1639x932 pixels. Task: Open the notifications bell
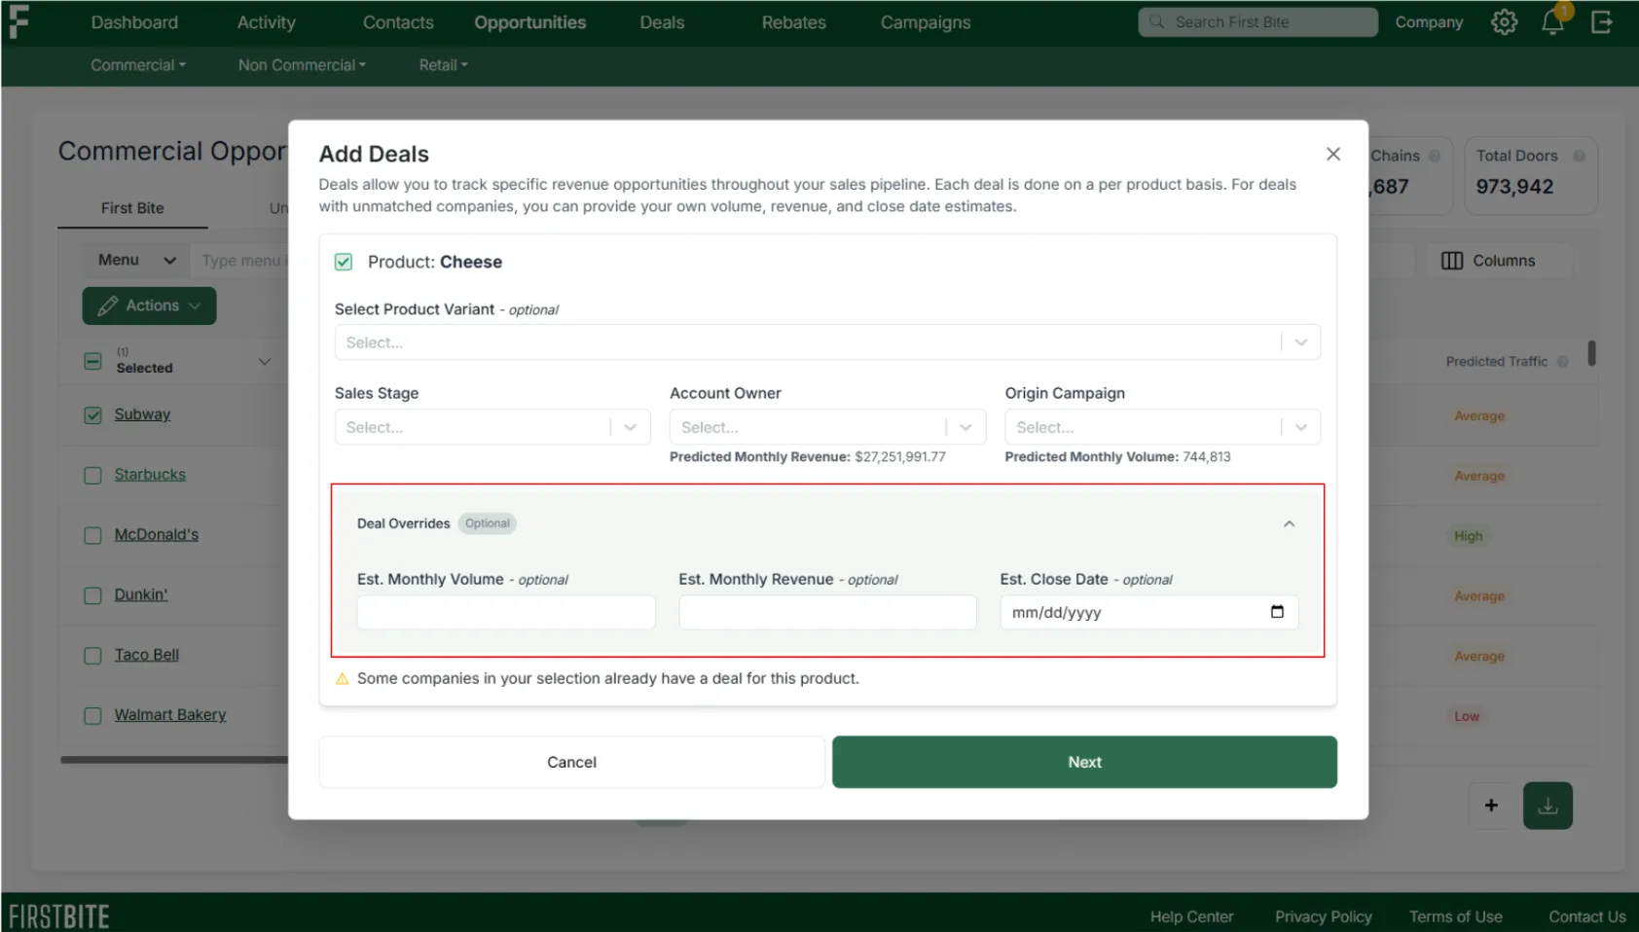[x=1553, y=22]
